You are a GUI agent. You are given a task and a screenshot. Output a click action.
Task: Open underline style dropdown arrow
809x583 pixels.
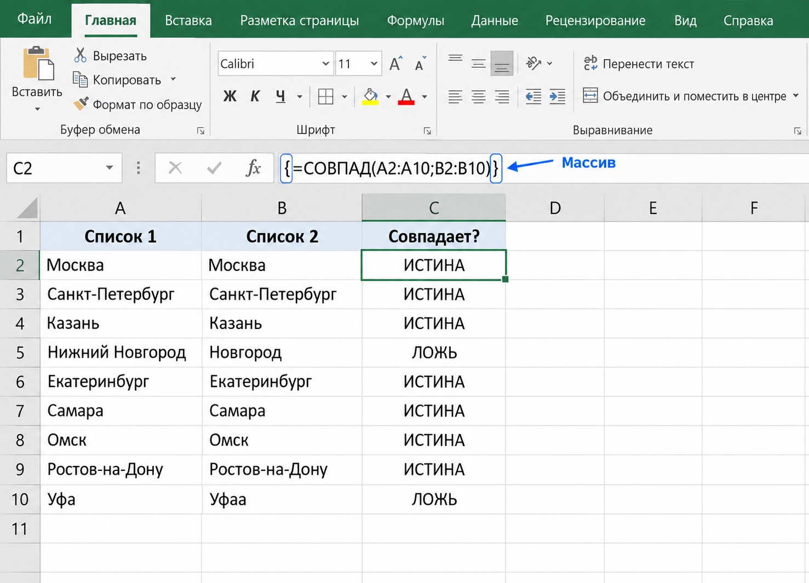click(300, 97)
